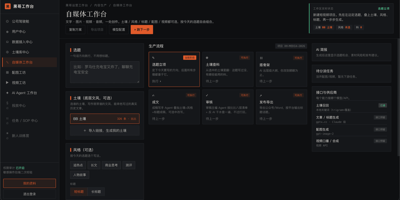
Task: Click 内容生产 in the breadcrumb
Action: (x=101, y=5)
